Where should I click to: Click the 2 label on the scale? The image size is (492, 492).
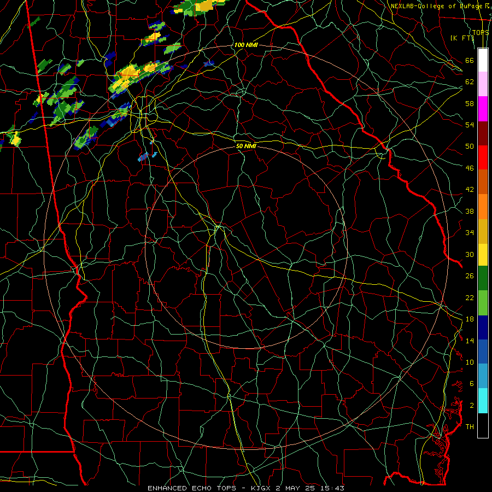[472, 406]
